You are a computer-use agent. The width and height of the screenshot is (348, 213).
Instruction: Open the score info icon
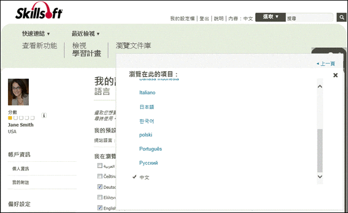point(44,115)
